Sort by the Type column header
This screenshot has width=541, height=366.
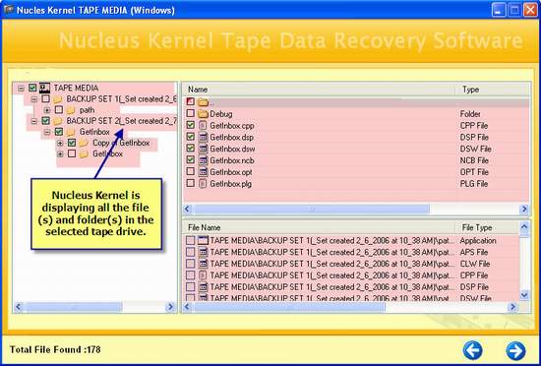click(x=493, y=90)
